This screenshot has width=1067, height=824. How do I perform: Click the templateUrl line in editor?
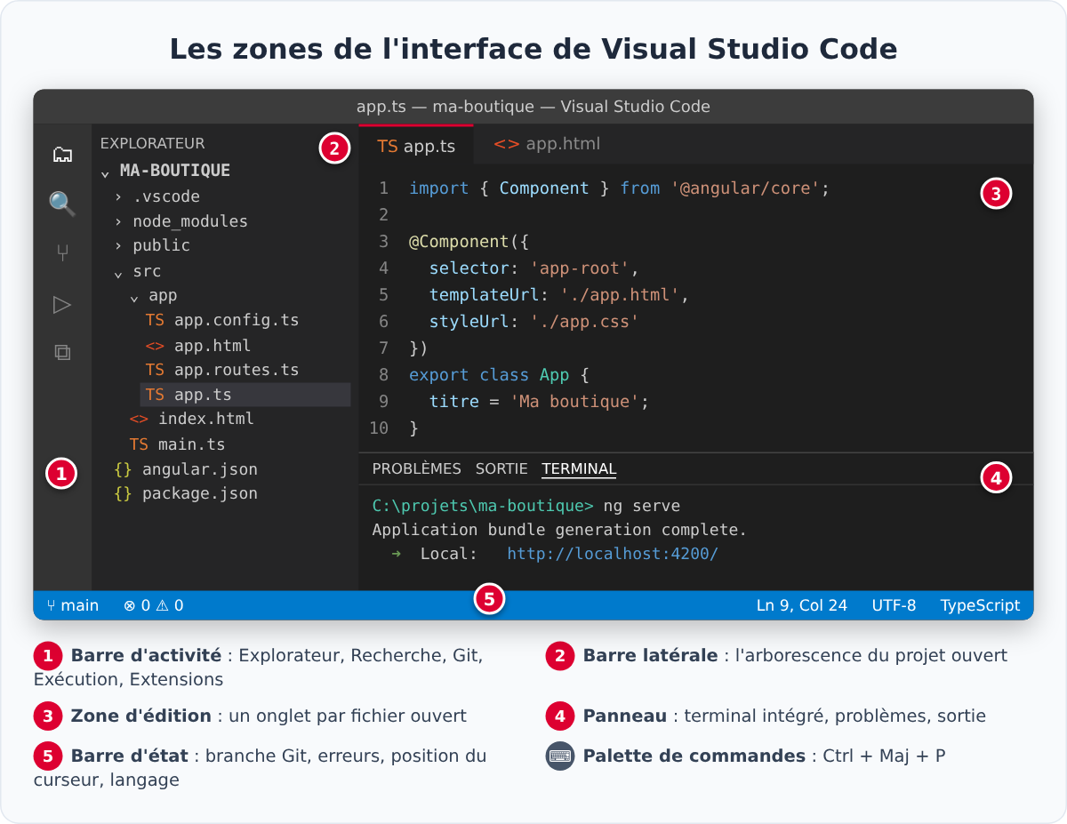(x=559, y=295)
